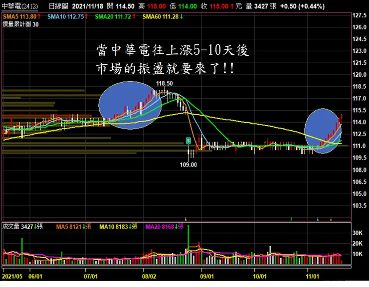Viewport: 369px width, 287px height.
Task: Click the 120.0 price axis label
Action: (360, 75)
